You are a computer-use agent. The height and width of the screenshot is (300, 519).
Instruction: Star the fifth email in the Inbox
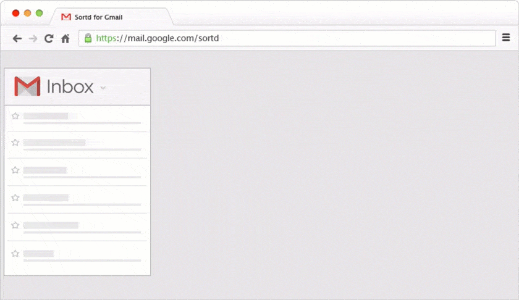(x=15, y=225)
